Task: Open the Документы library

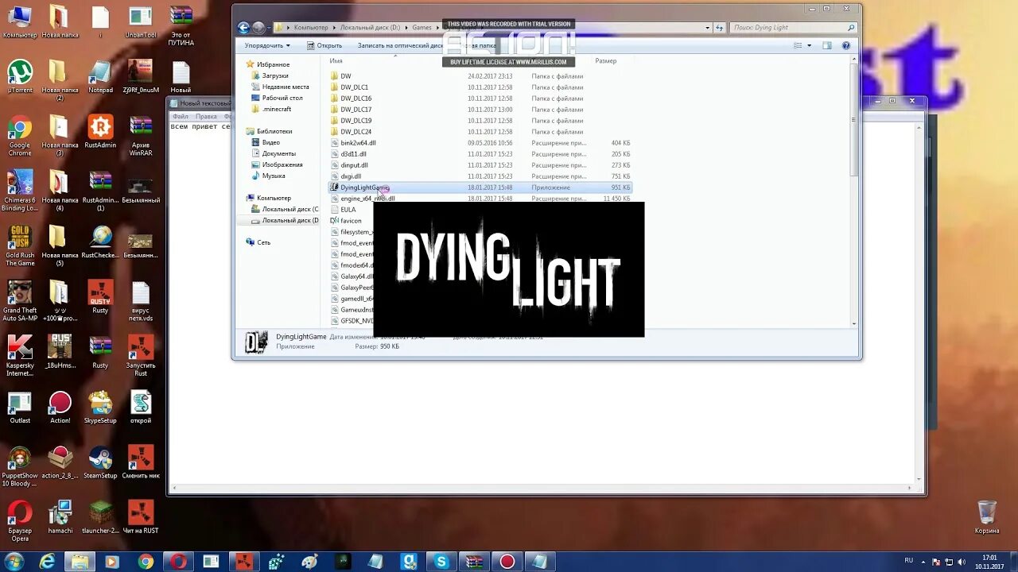Action: [x=278, y=153]
